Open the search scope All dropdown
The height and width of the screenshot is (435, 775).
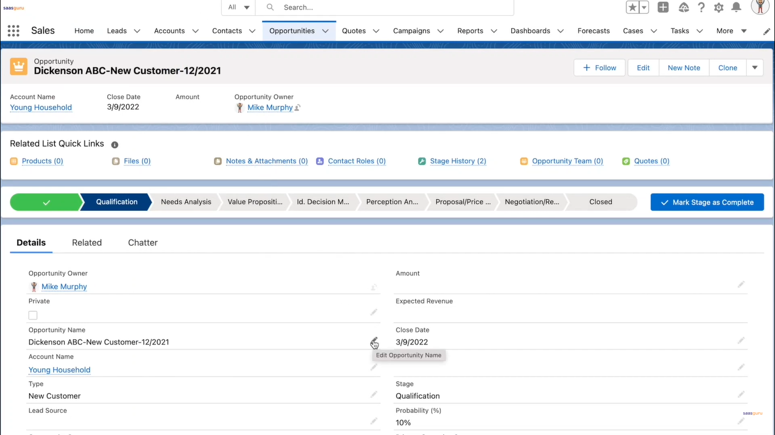coord(238,7)
